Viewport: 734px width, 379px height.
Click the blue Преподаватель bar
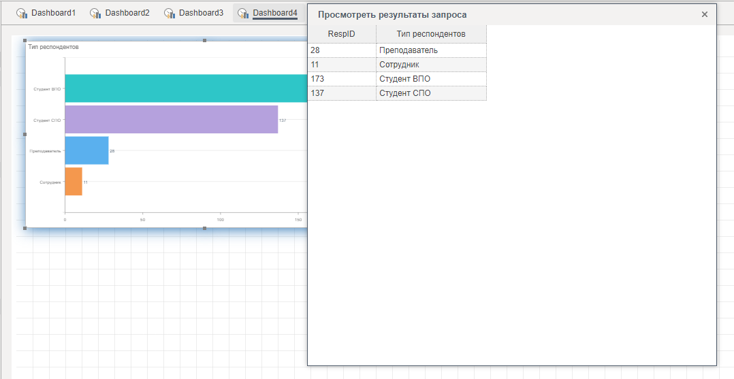point(86,150)
